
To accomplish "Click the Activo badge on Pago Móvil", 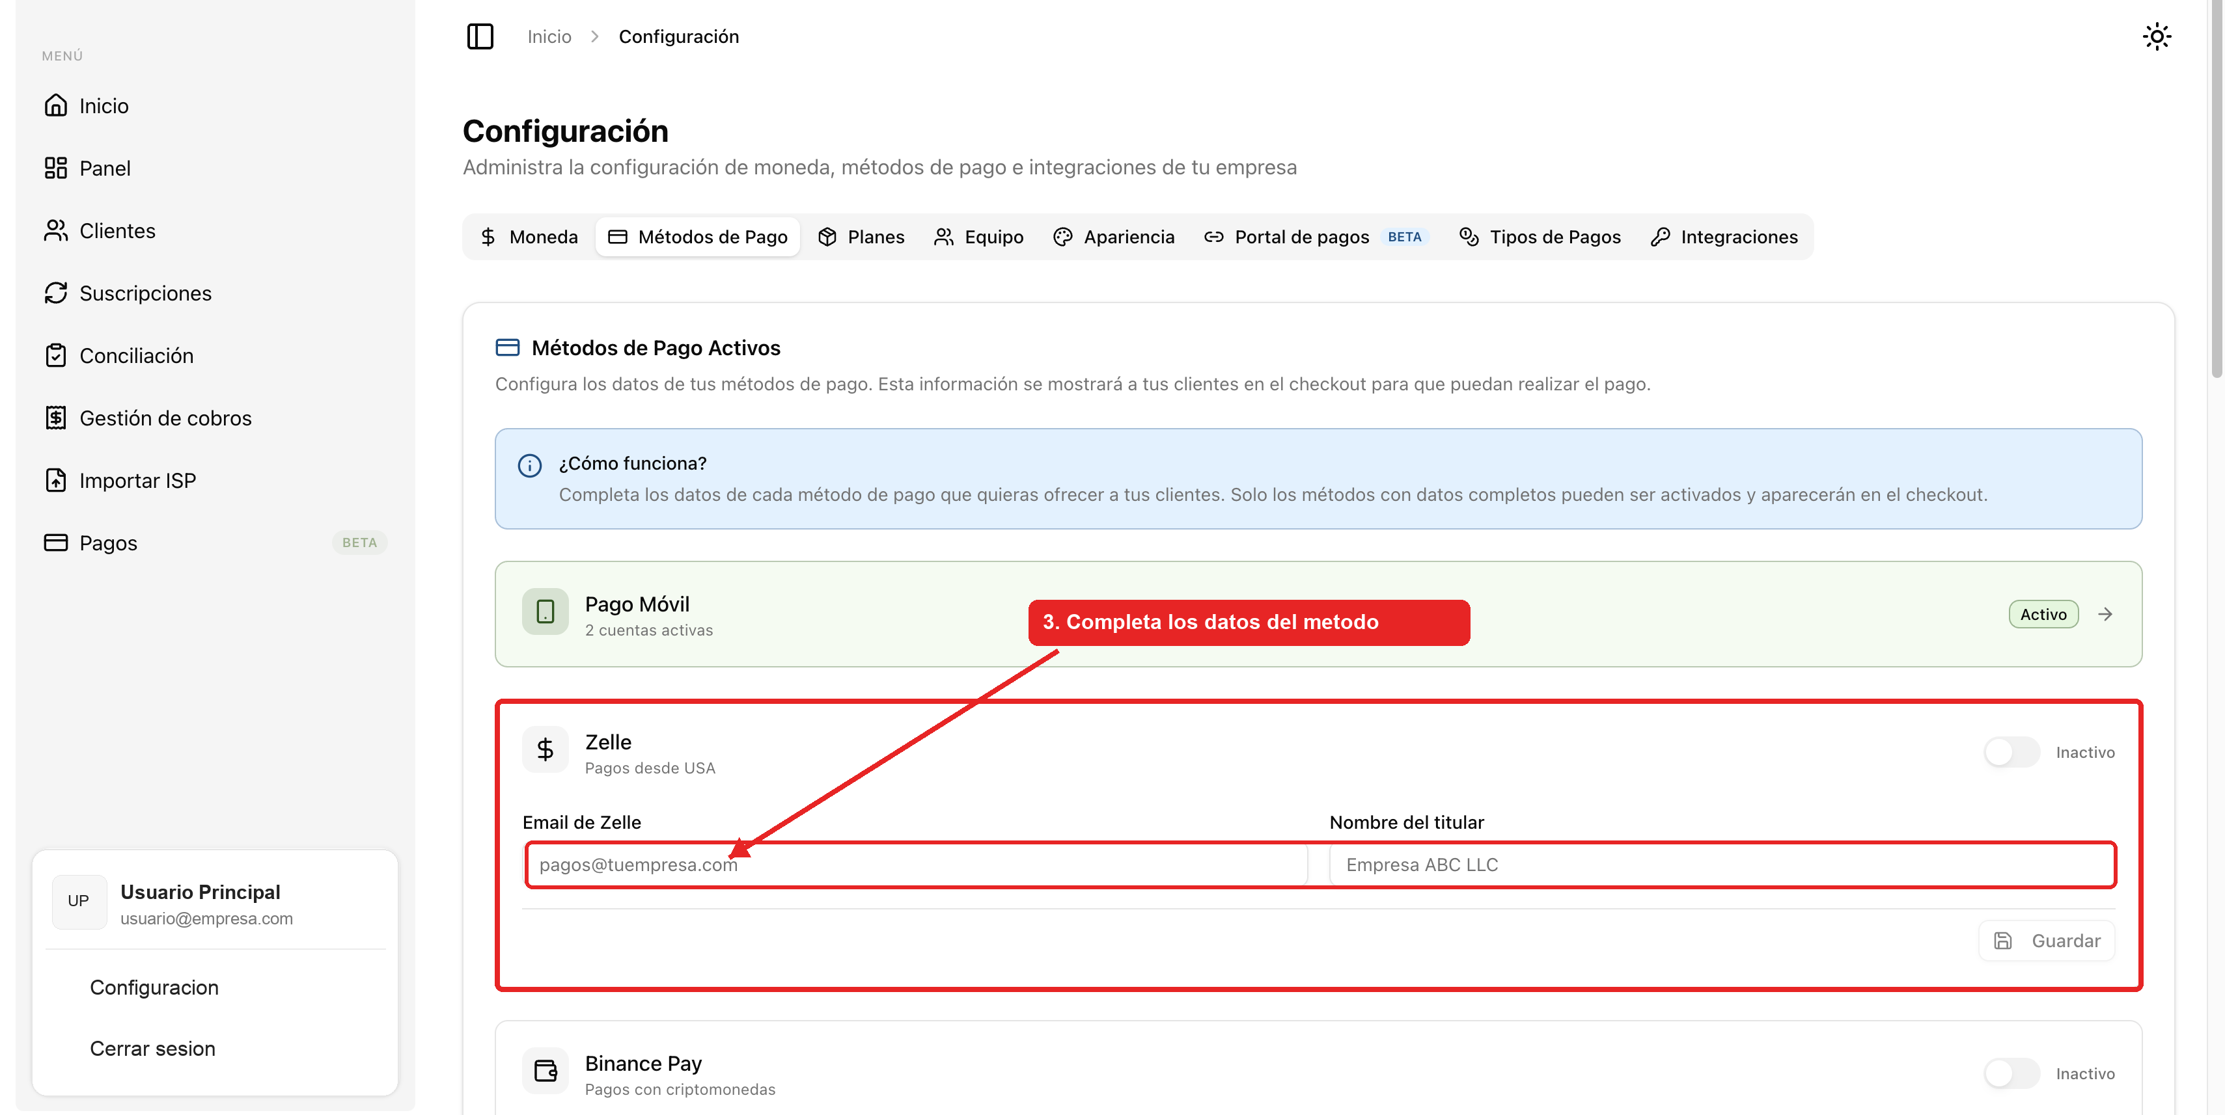I will coord(2043,615).
